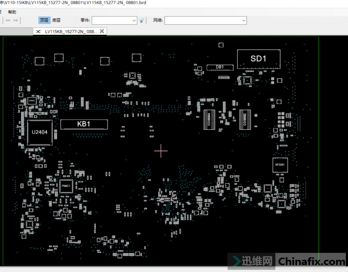Expand the 网络 net dropdown

243,20
